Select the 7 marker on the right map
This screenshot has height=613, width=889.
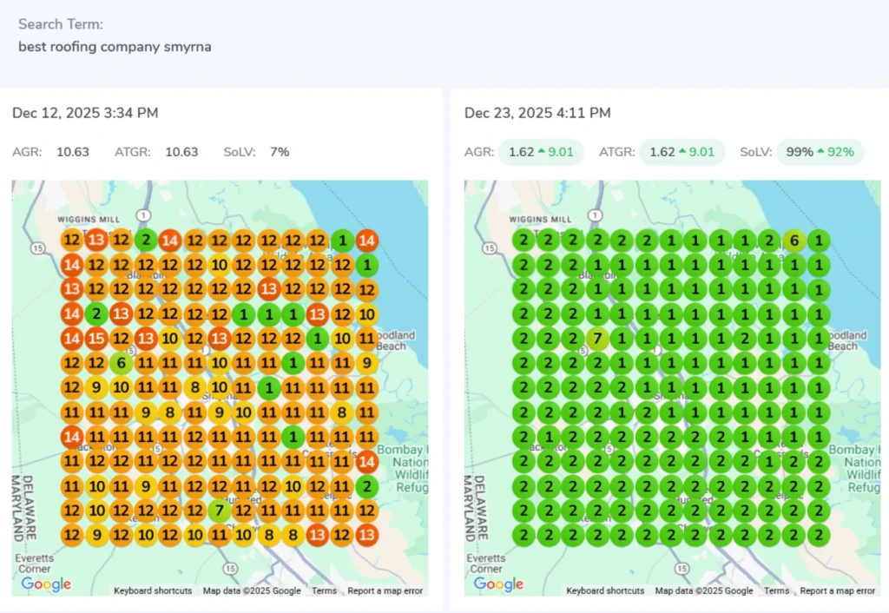[596, 338]
